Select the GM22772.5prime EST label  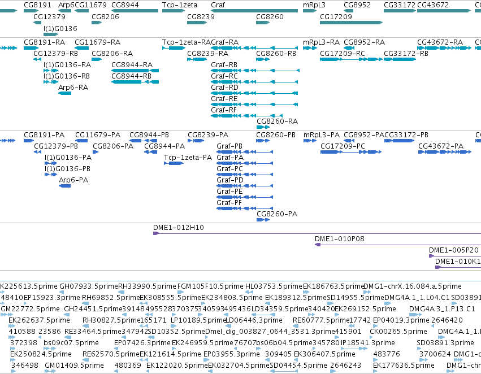pos(30,309)
